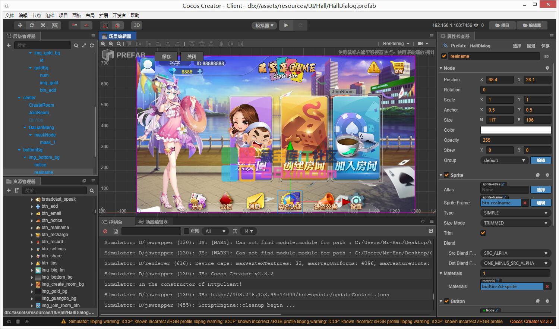This screenshot has width=559, height=329.
Task: Click the 关闭 button in scene editor
Action: click(192, 56)
